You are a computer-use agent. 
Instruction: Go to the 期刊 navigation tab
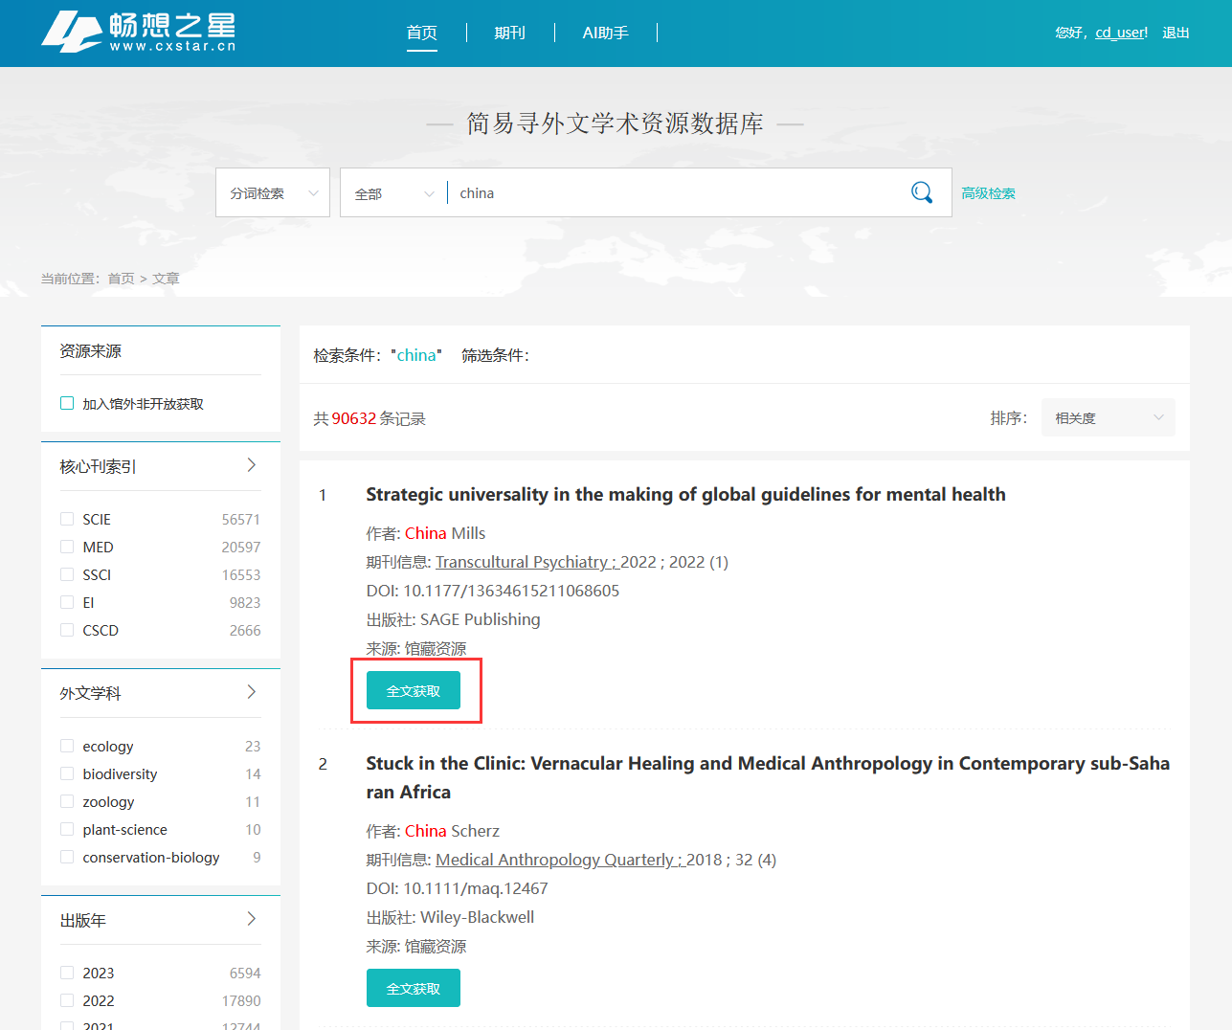509,33
